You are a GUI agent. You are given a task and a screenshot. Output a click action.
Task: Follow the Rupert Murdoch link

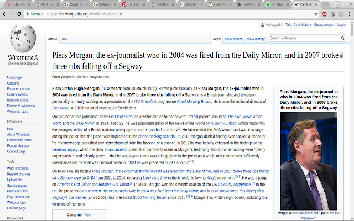[x=223, y=123]
